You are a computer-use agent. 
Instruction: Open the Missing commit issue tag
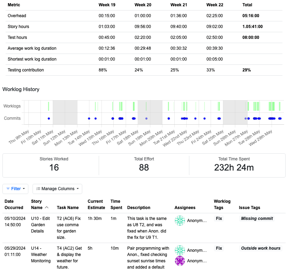257,219
